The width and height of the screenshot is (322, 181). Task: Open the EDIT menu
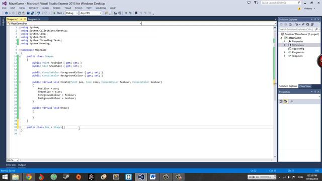tap(13, 8)
